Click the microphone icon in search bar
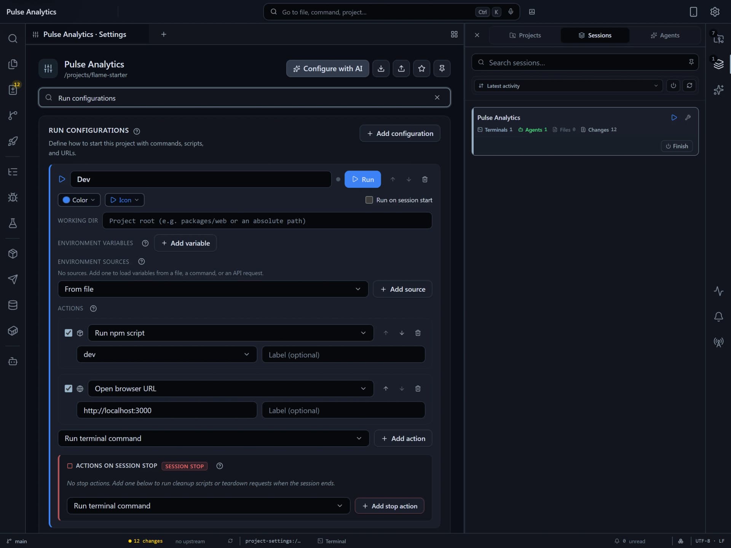The image size is (731, 548). (511, 12)
